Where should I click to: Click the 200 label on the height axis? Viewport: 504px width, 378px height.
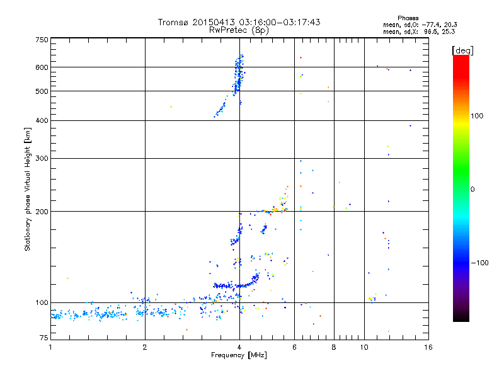[x=42, y=212]
